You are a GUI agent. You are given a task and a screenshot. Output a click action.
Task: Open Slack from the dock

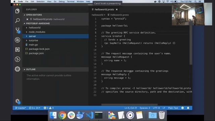(x=71, y=115)
